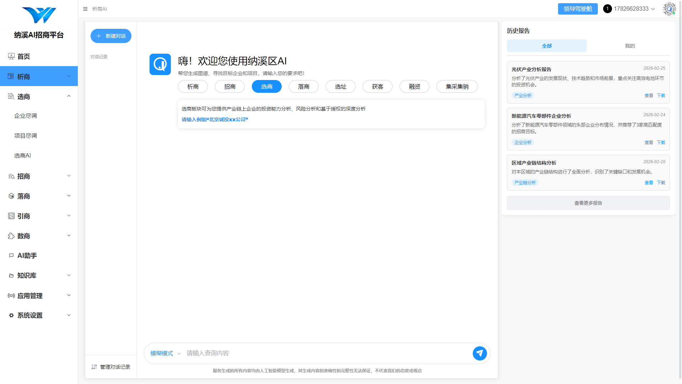The image size is (682, 384).
Task: Click the 知识库 knowledge base icon
Action: click(11, 275)
